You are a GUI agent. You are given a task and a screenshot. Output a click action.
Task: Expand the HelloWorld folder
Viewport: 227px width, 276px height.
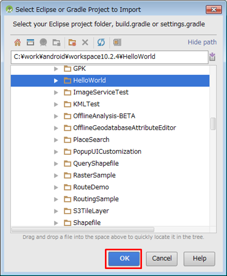tap(56, 81)
